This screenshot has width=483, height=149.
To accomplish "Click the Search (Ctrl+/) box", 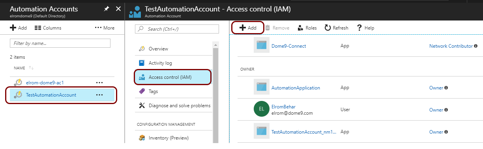I will pos(177,29).
